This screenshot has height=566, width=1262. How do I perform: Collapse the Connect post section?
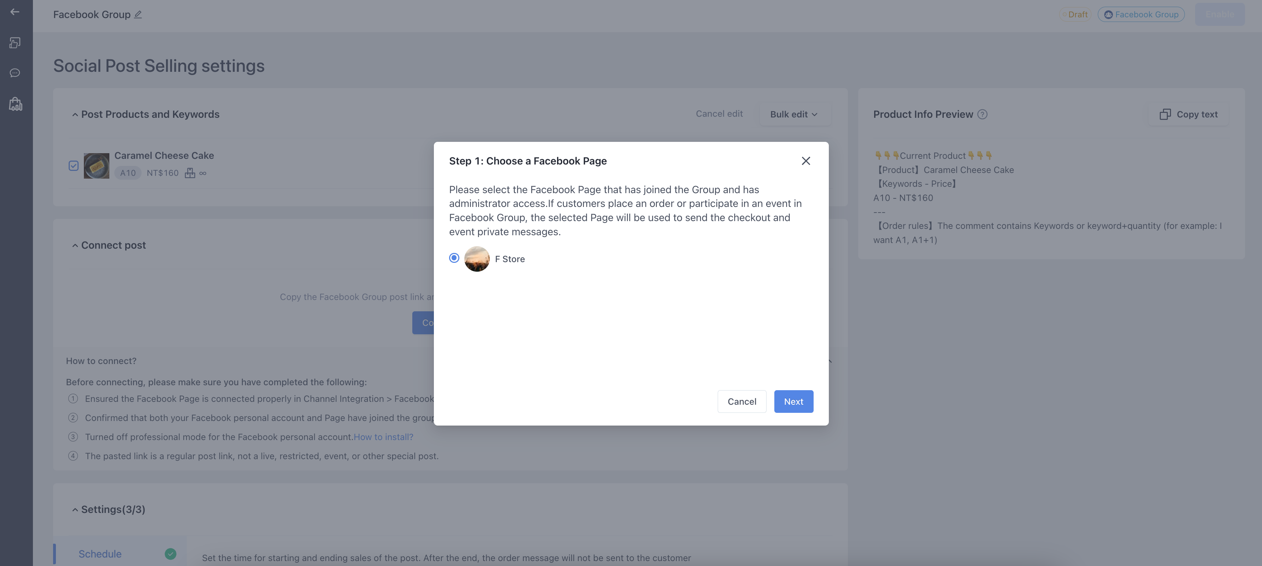(x=75, y=246)
